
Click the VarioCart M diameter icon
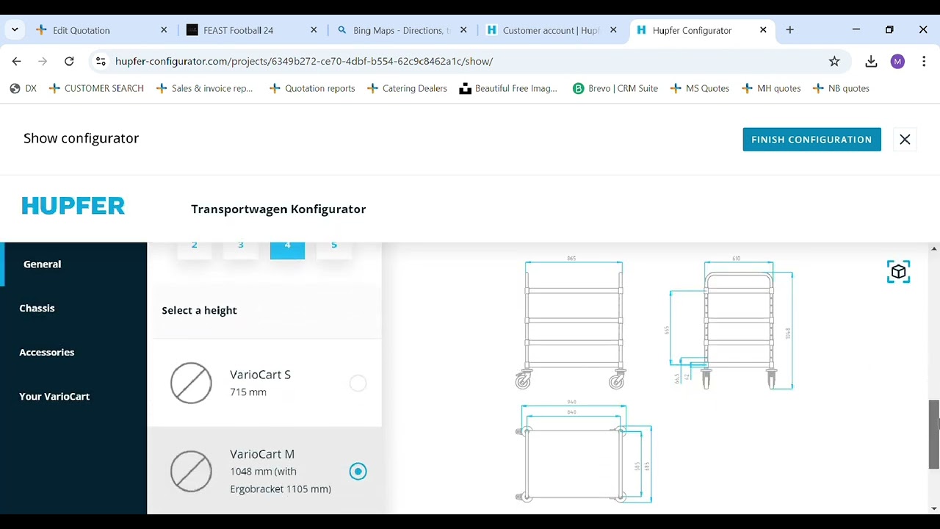point(191,471)
